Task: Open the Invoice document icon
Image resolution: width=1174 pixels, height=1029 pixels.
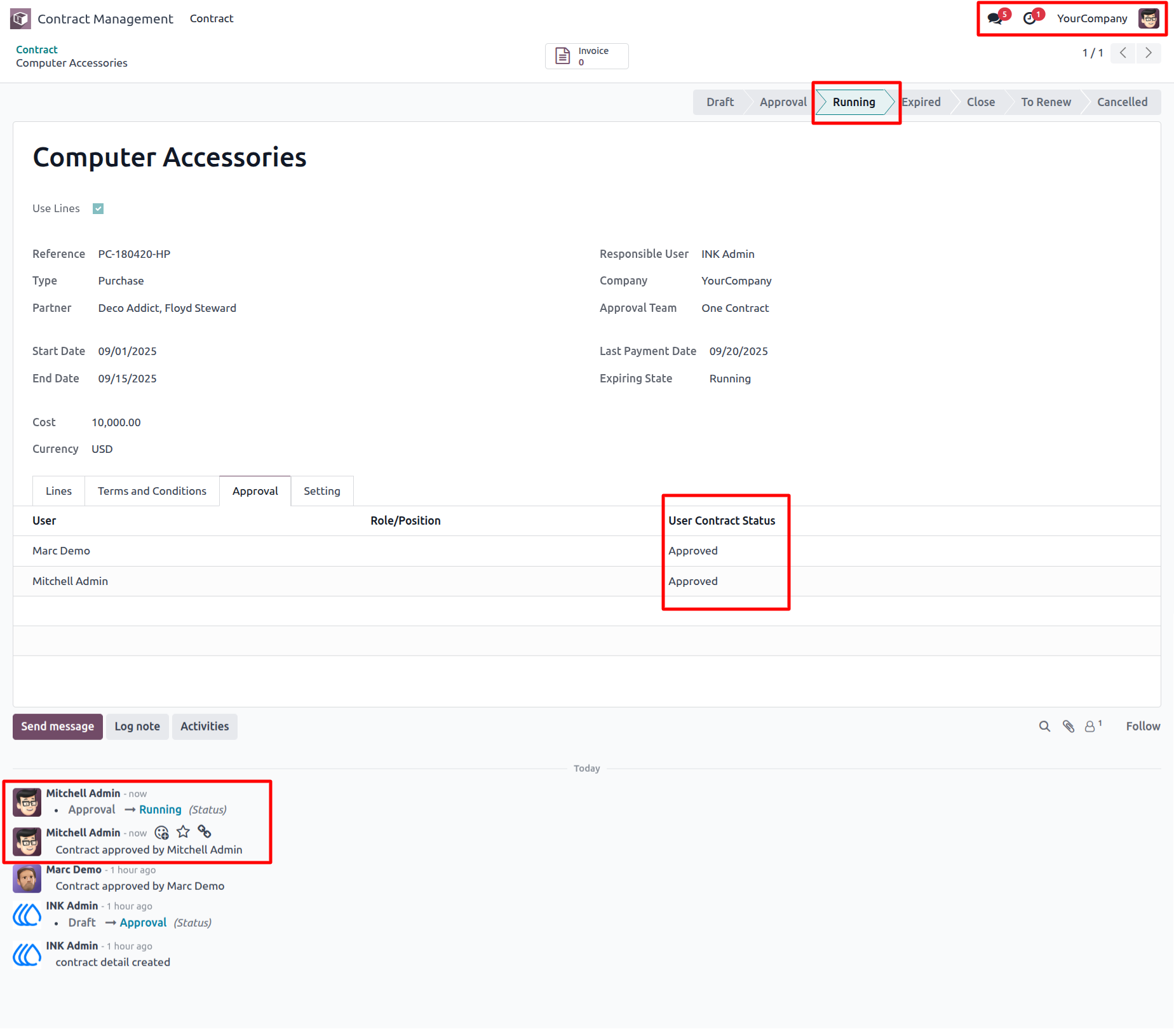Action: tap(562, 56)
